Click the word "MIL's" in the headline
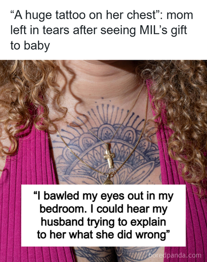207x262 pixels. pos(153,30)
